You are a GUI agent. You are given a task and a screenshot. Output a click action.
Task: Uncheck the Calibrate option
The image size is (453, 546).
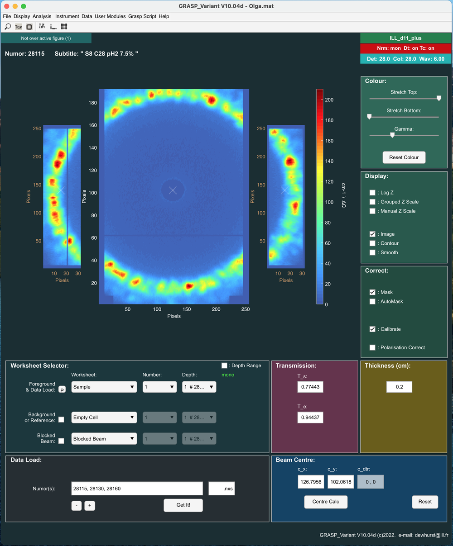372,329
